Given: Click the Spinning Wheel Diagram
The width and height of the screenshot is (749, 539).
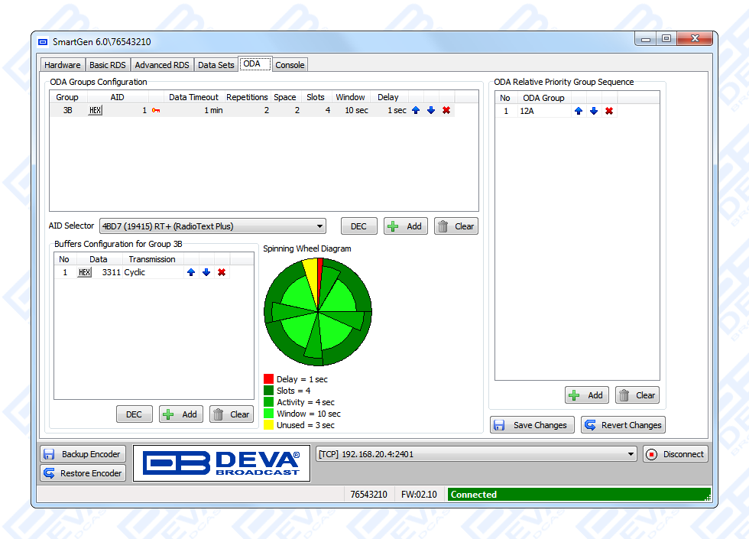Looking at the screenshot, I should pos(317,312).
